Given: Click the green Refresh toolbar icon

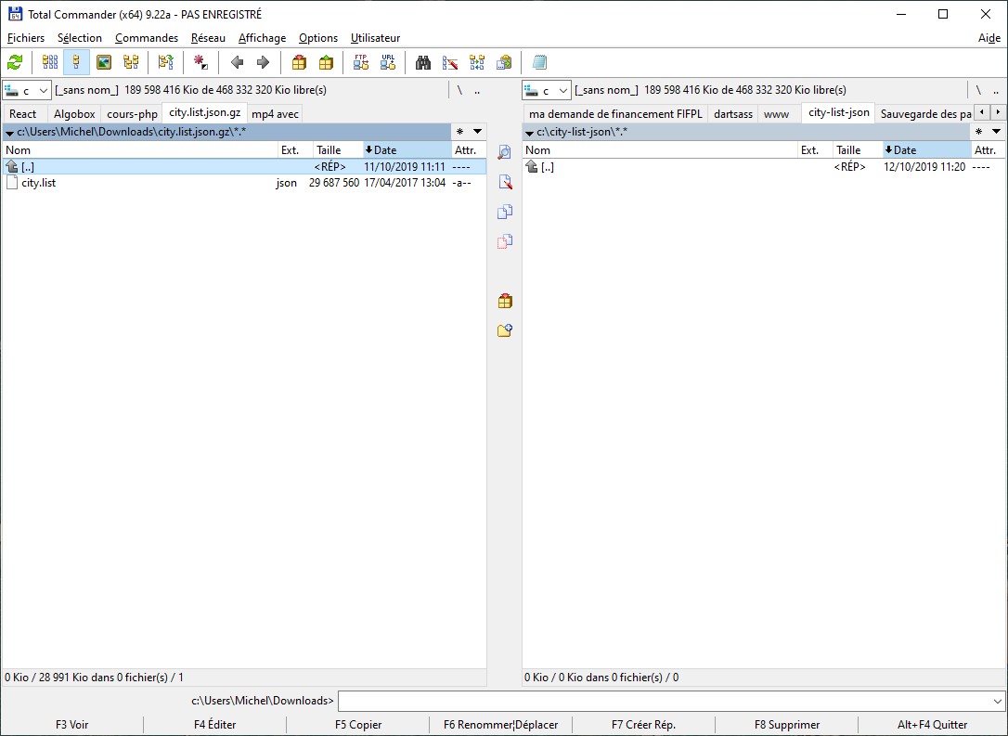Looking at the screenshot, I should 15,62.
